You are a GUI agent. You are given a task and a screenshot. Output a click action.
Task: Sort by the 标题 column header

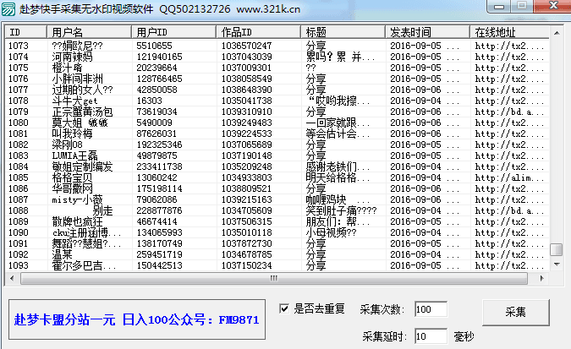tap(343, 32)
